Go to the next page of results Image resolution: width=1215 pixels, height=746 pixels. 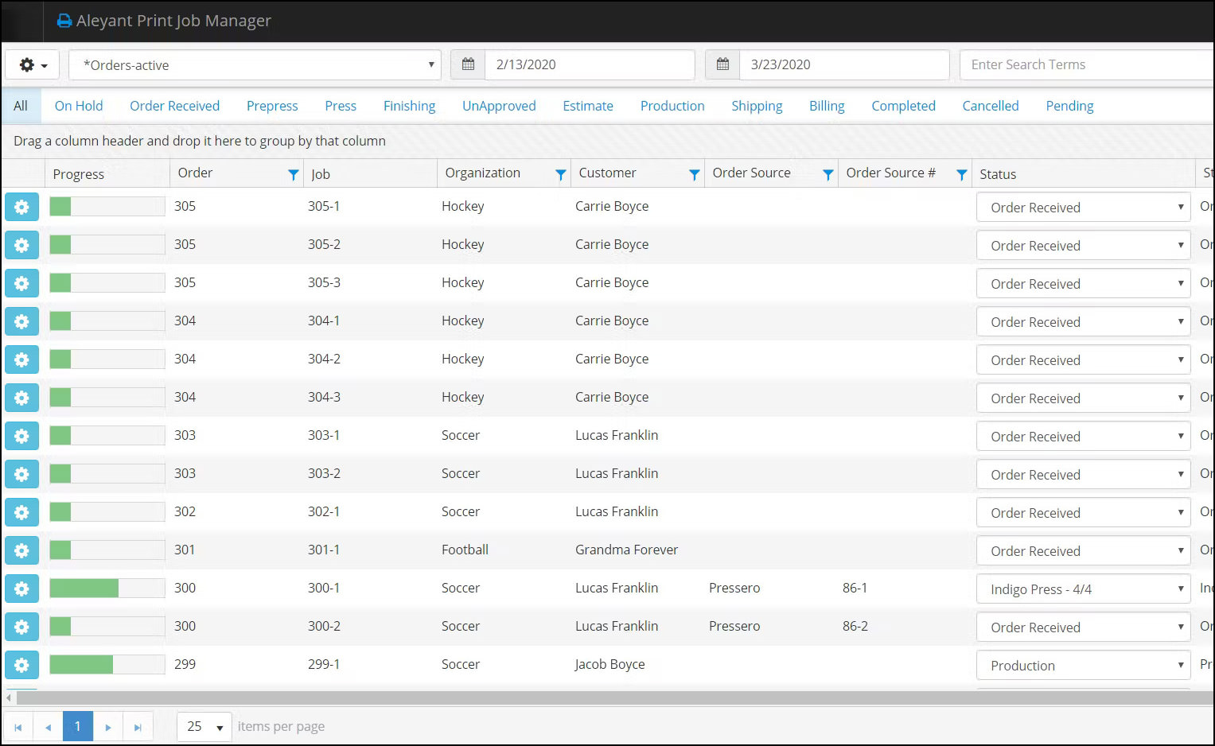coord(107,726)
